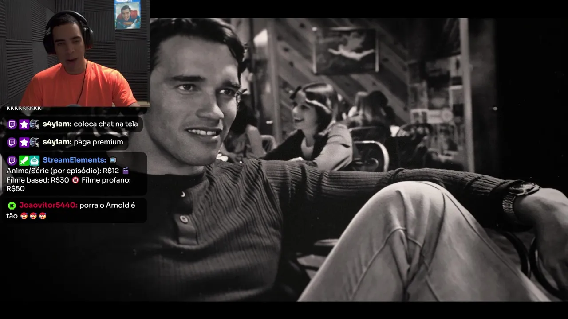Select the "Filme based: R$30" text
This screenshot has height=319, width=568.
[x=38, y=180]
